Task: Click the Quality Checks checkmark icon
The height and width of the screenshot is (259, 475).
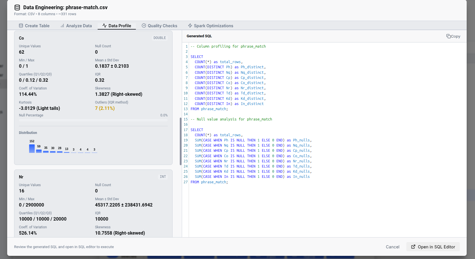Action: tap(144, 26)
